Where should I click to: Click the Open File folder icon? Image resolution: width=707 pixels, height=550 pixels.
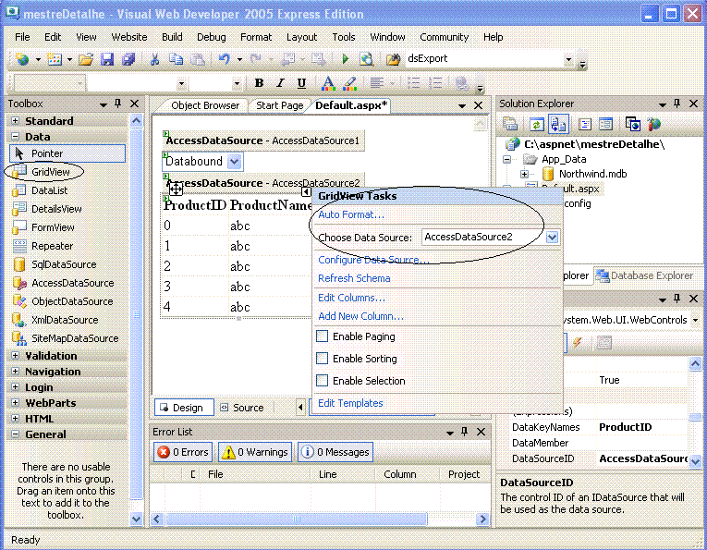coord(86,59)
